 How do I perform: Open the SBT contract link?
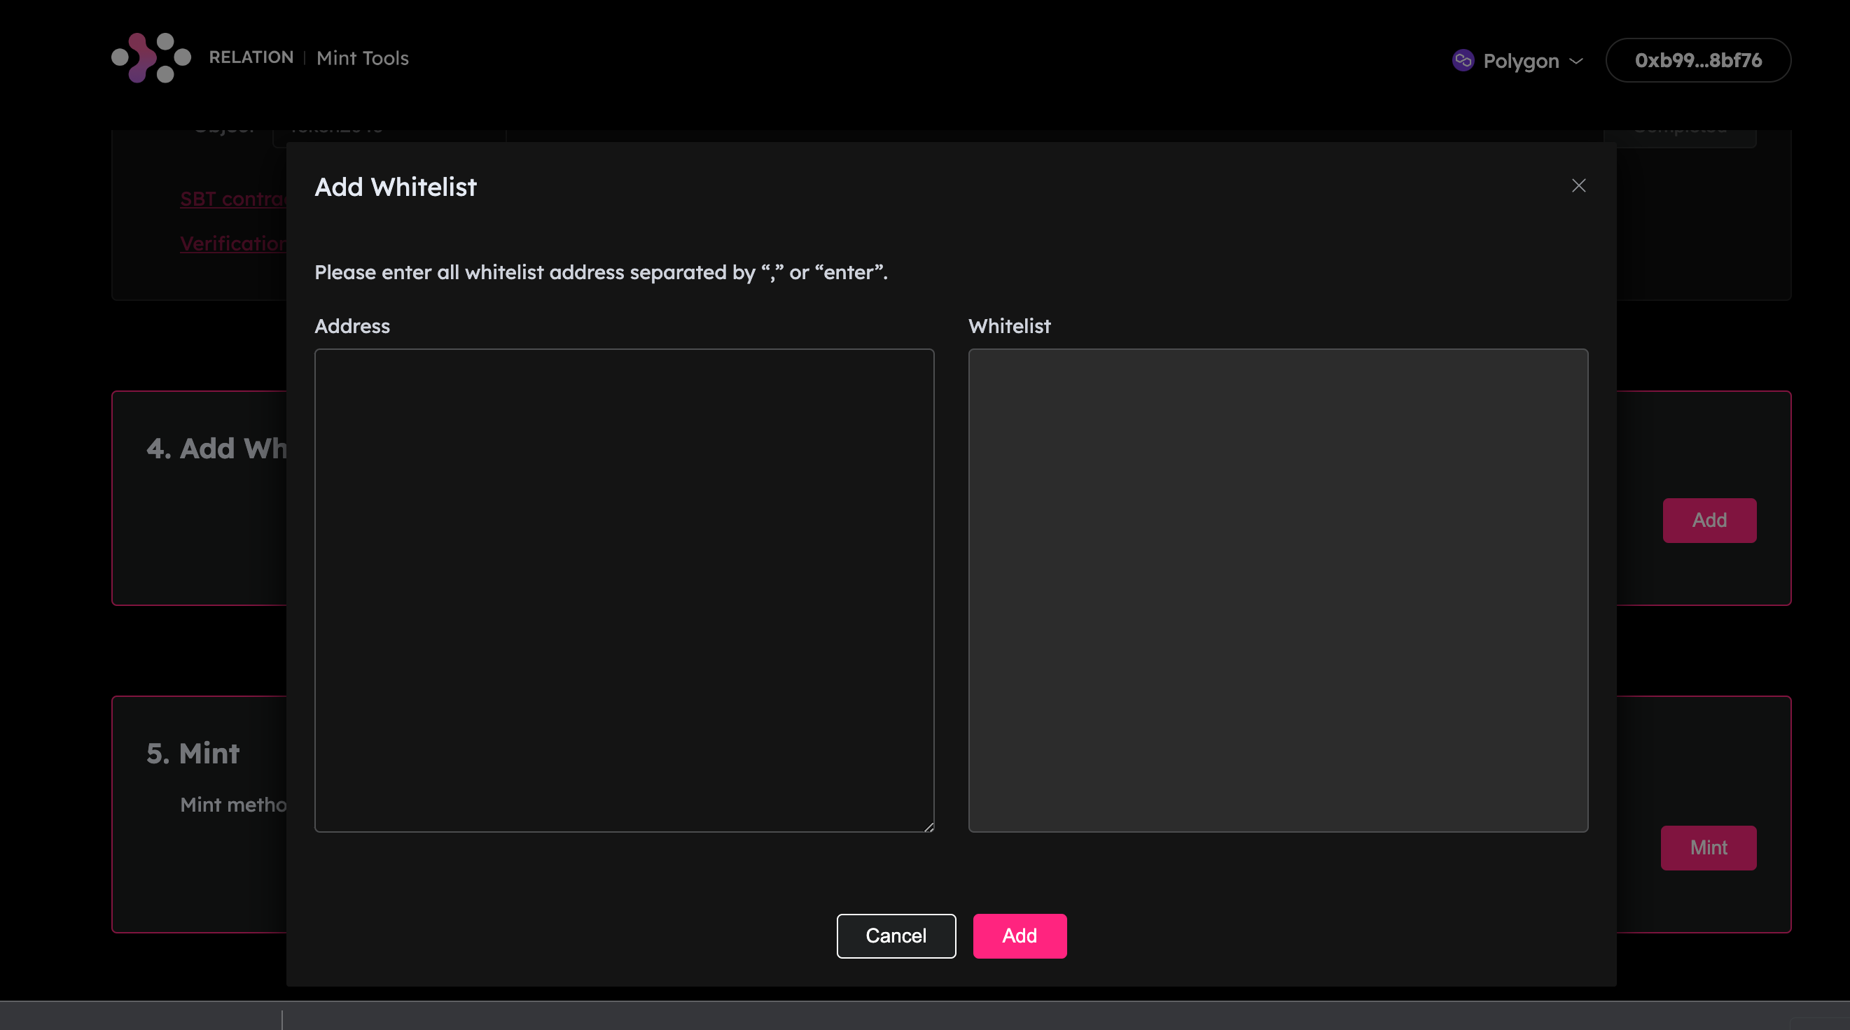232,199
